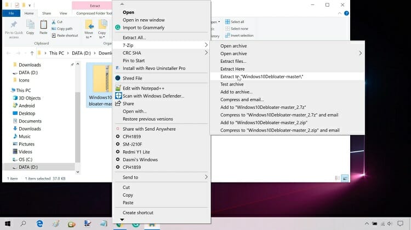Switch to the View ribbon tab
The height and width of the screenshot is (230, 411).
point(63,13)
